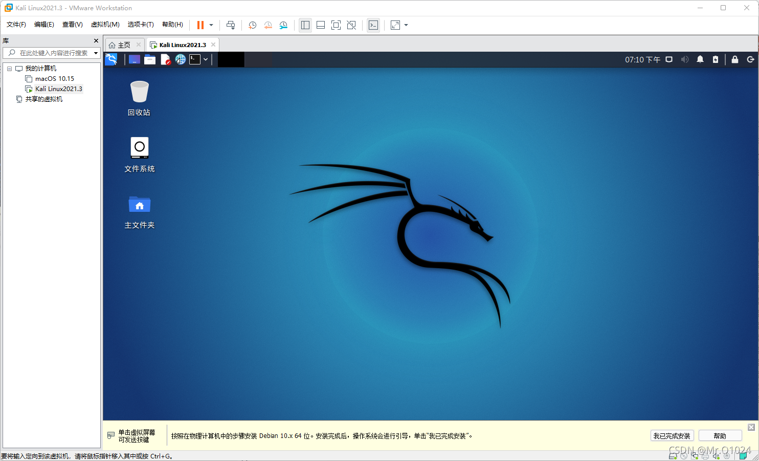759x461 pixels.
Task: Open the notifications bell icon
Action: tap(700, 59)
